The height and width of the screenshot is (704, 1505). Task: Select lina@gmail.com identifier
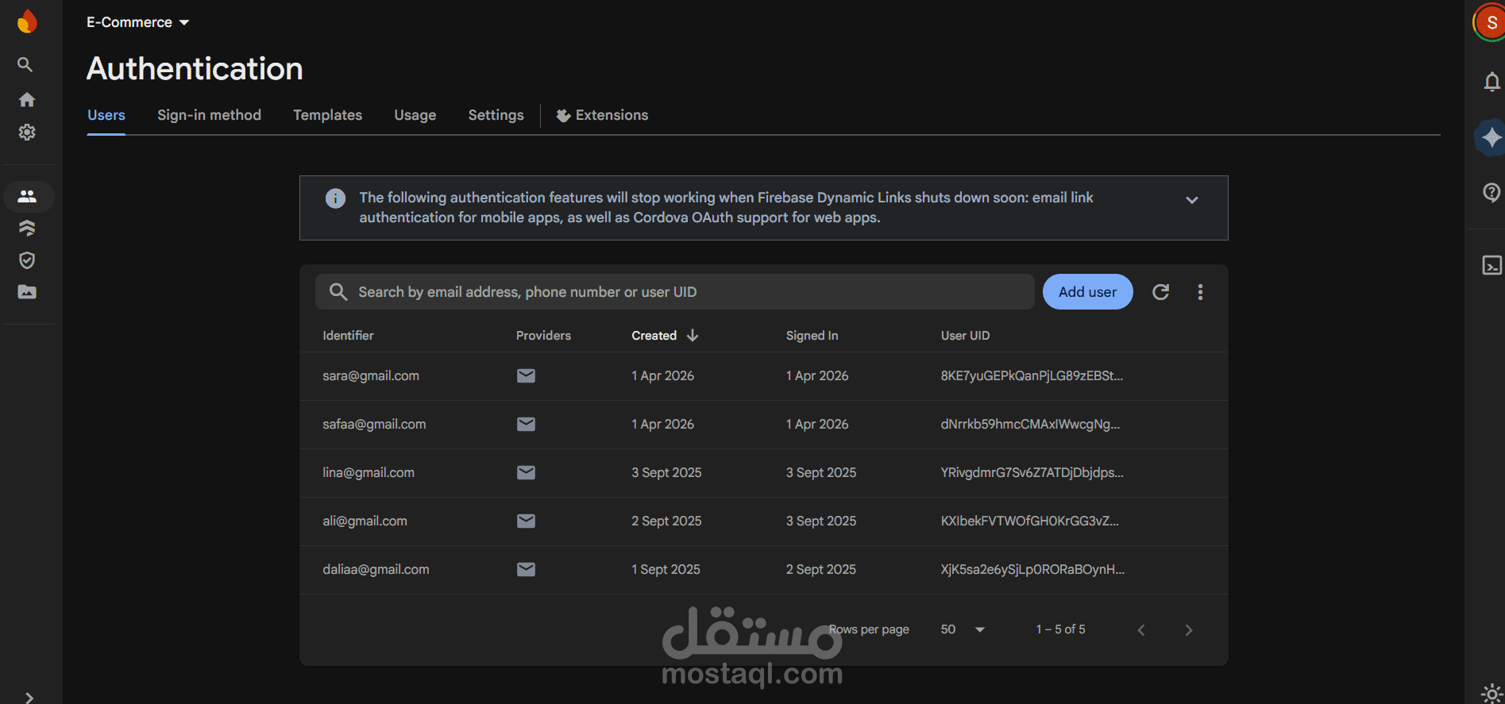click(369, 472)
